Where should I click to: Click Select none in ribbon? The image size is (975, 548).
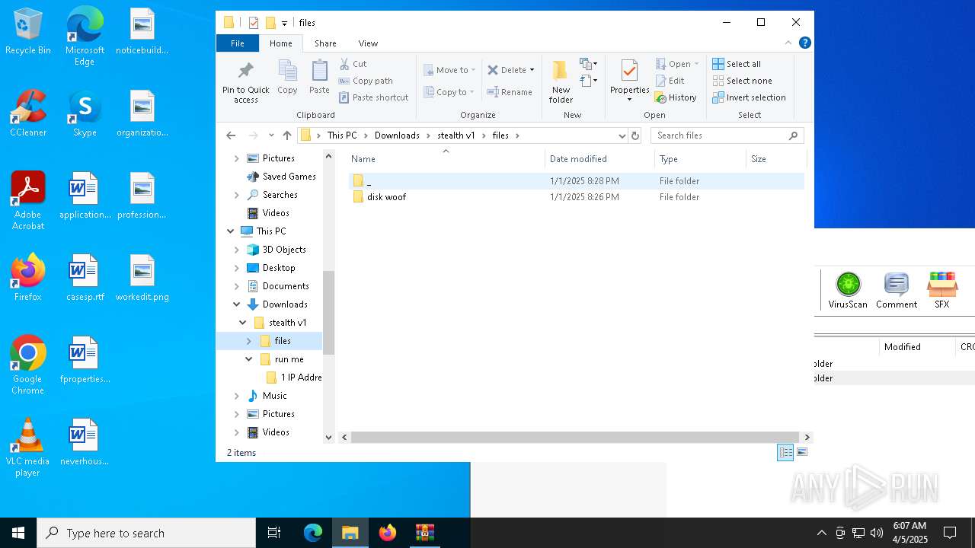[742, 81]
